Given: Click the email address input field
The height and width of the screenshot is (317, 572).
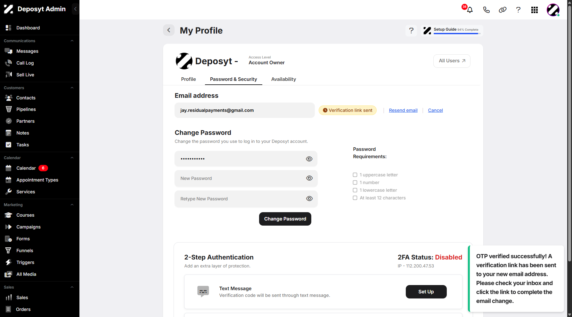Looking at the screenshot, I should [x=245, y=110].
